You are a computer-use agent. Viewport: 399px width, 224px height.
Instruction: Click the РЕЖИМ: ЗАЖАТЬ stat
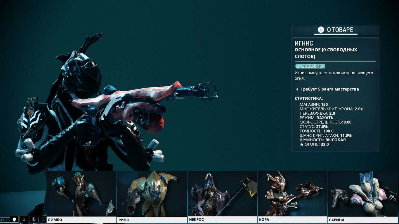(316, 118)
